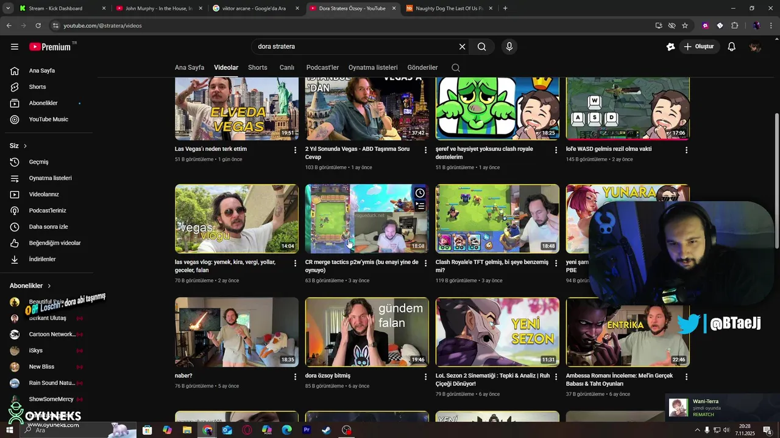Start voice search with microphone icon
Image resolution: width=780 pixels, height=438 pixels.
point(509,46)
